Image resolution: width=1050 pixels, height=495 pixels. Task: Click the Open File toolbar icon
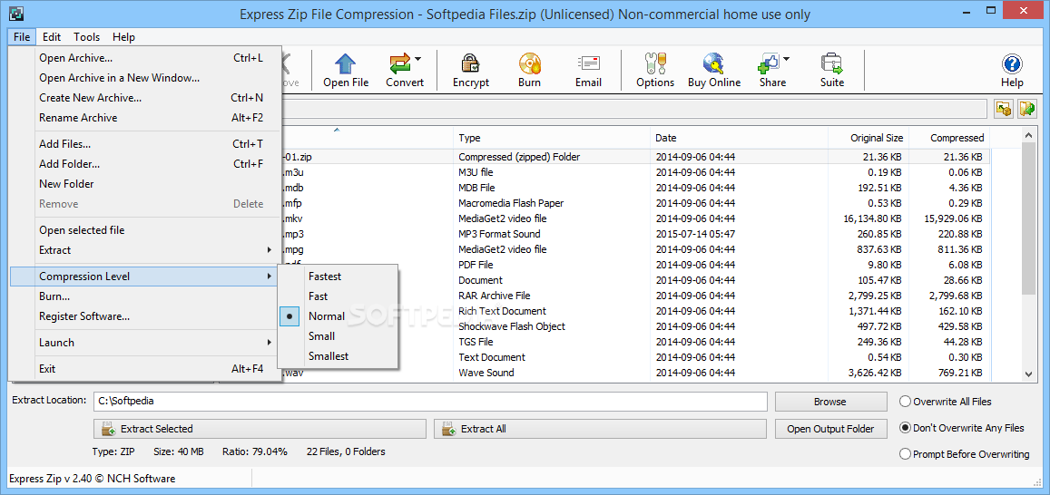click(346, 63)
